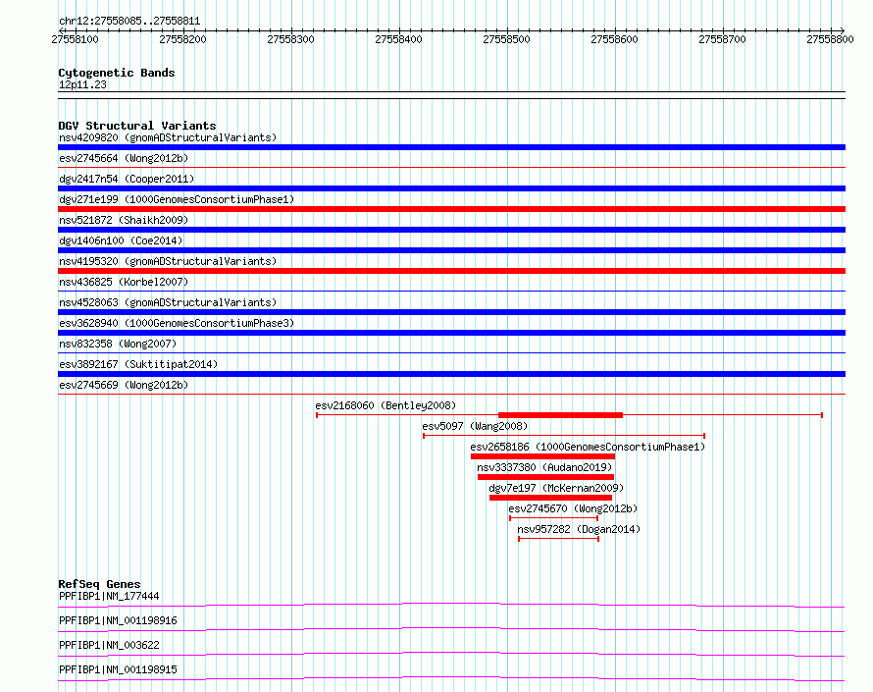Viewport: 873px width, 692px height.
Task: Click ruler position 27558200
Action: pyautogui.click(x=182, y=39)
